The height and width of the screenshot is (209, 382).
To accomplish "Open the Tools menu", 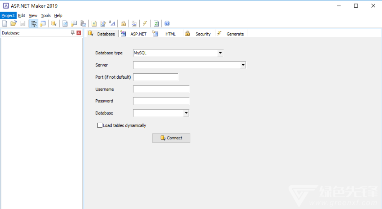I will (x=46, y=15).
